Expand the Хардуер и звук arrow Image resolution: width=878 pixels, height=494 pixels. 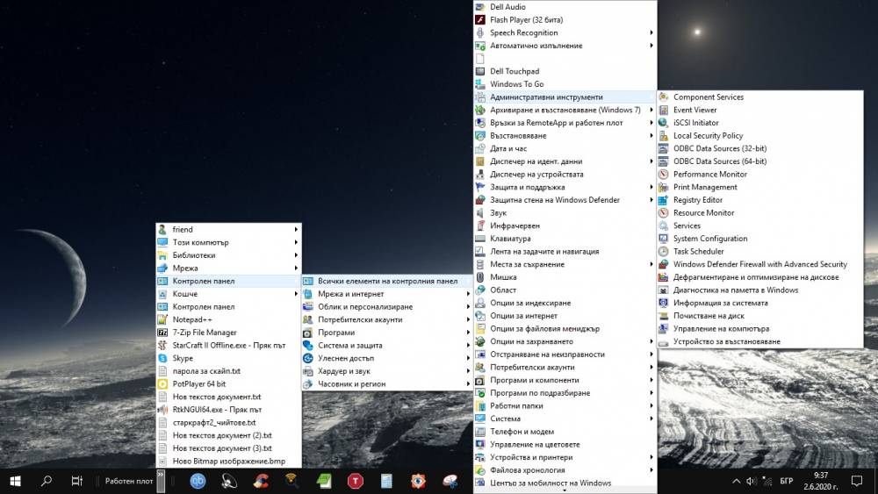click(x=468, y=371)
